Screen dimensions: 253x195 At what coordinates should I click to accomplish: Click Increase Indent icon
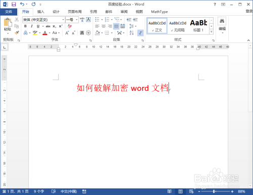[x=135, y=20]
